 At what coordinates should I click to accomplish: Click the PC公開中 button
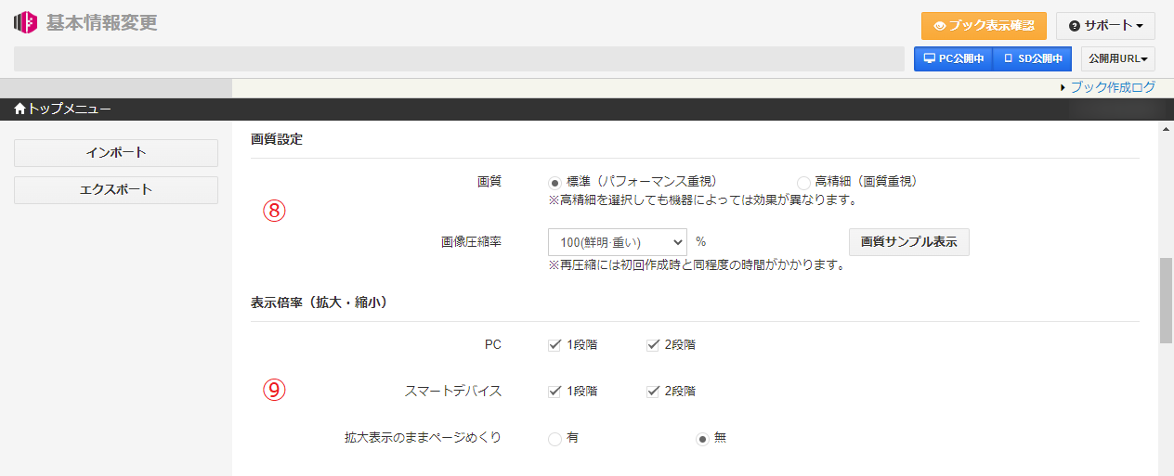coord(953,58)
